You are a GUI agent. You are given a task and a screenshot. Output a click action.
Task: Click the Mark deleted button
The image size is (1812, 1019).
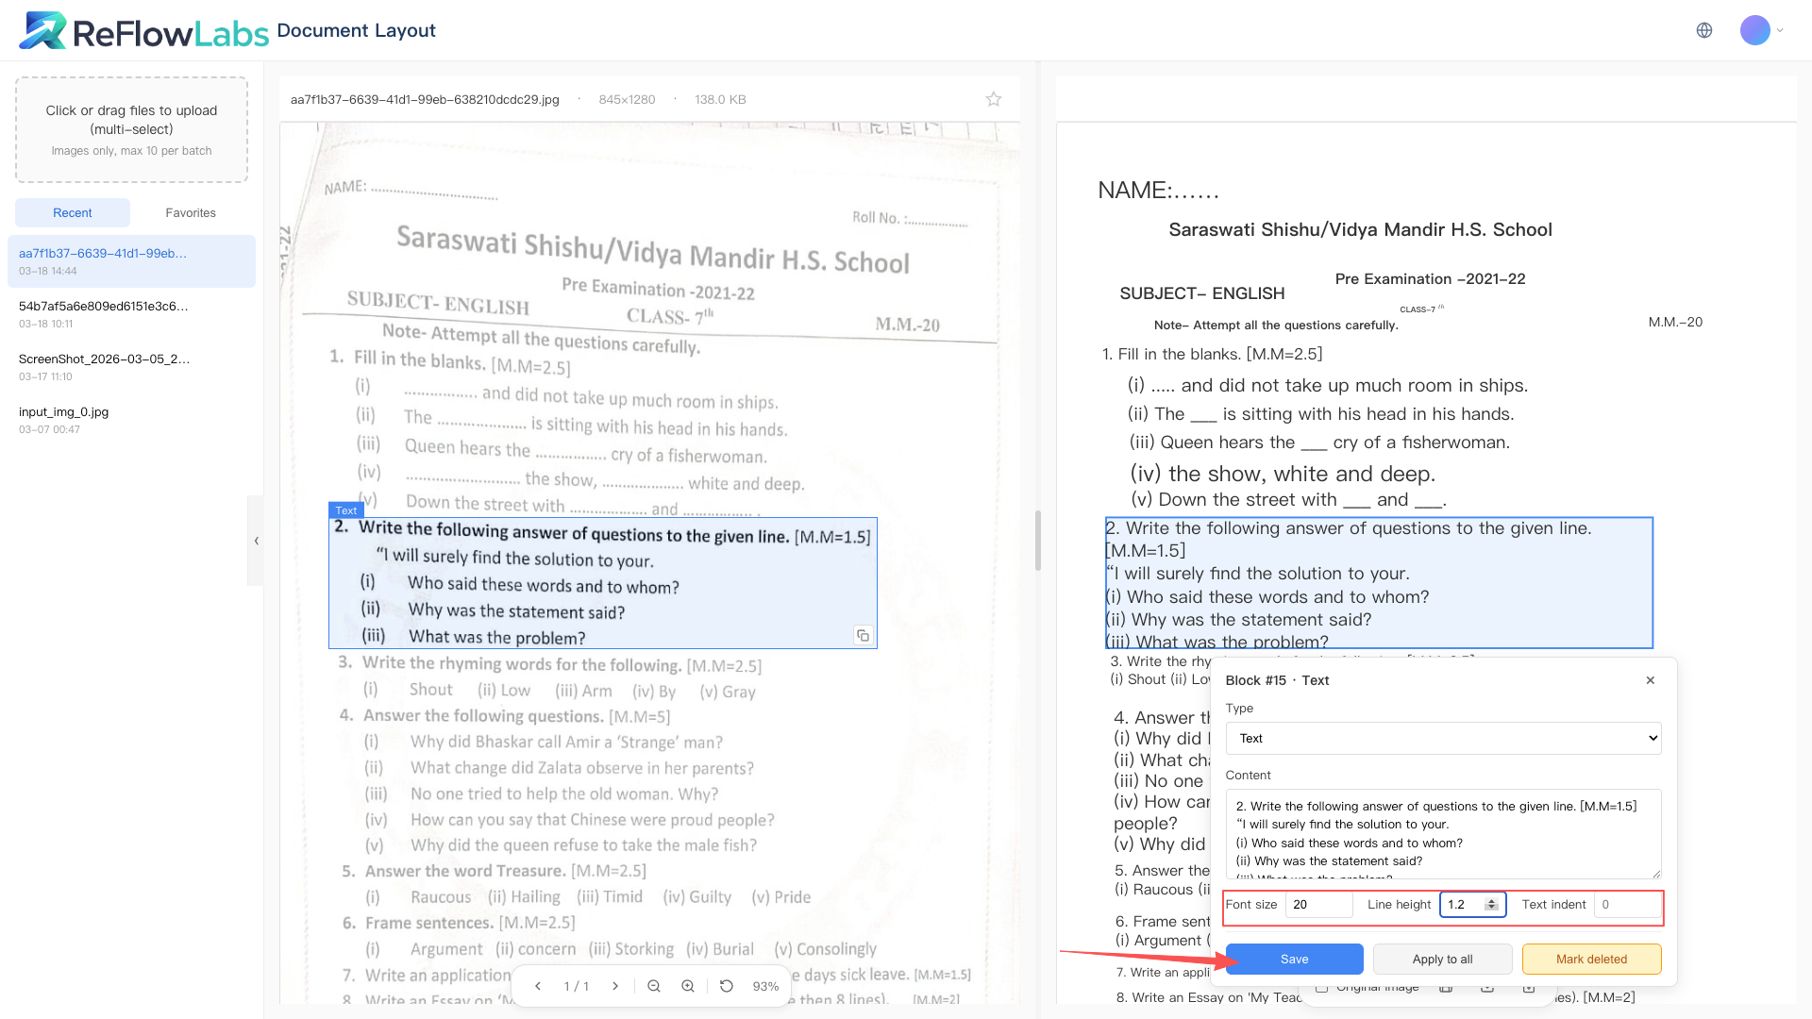(x=1591, y=959)
